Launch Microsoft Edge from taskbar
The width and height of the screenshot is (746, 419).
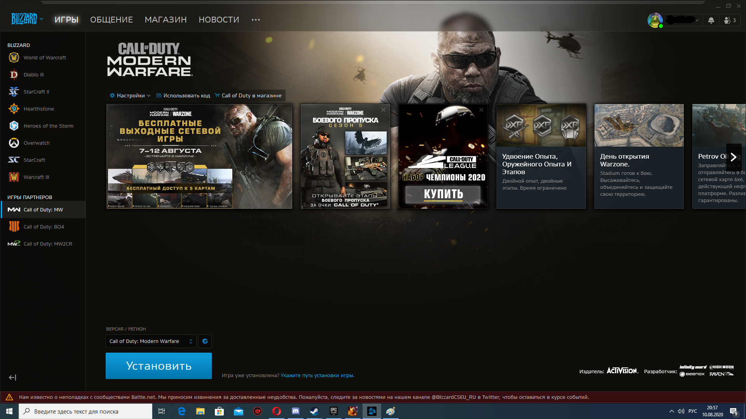pos(181,411)
